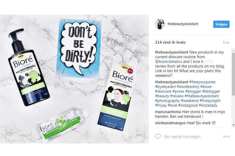Click the comments scrollbar down arrow
The height and width of the screenshot is (156, 235).
tap(233, 125)
